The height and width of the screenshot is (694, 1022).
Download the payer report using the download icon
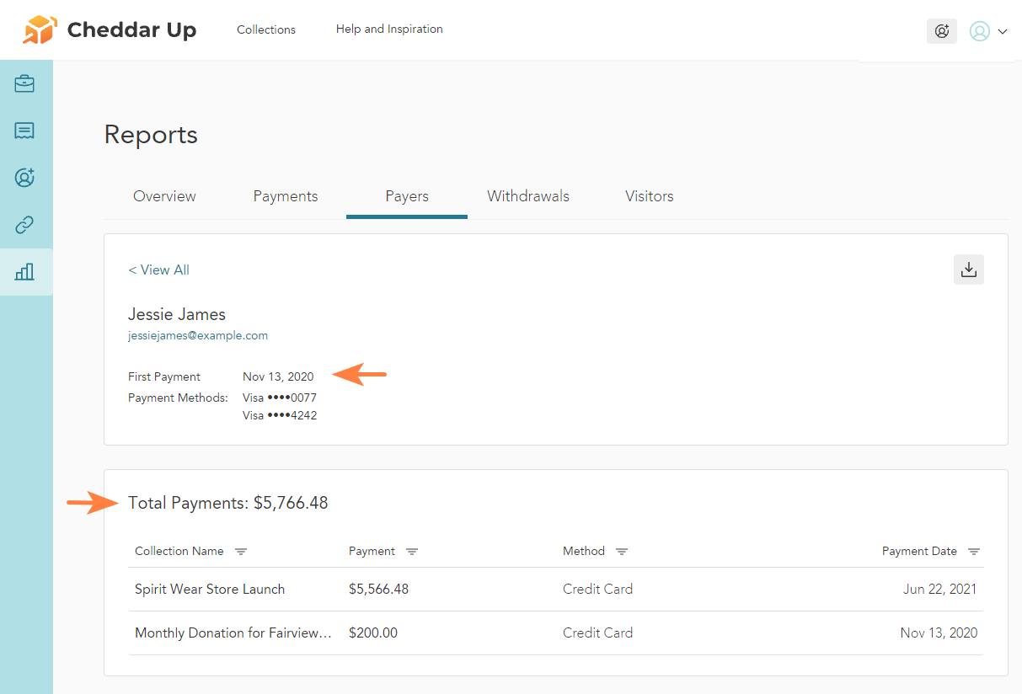(968, 270)
